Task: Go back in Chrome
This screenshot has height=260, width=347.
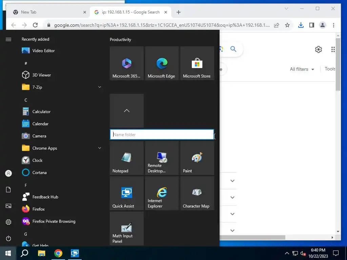Action: [14, 25]
